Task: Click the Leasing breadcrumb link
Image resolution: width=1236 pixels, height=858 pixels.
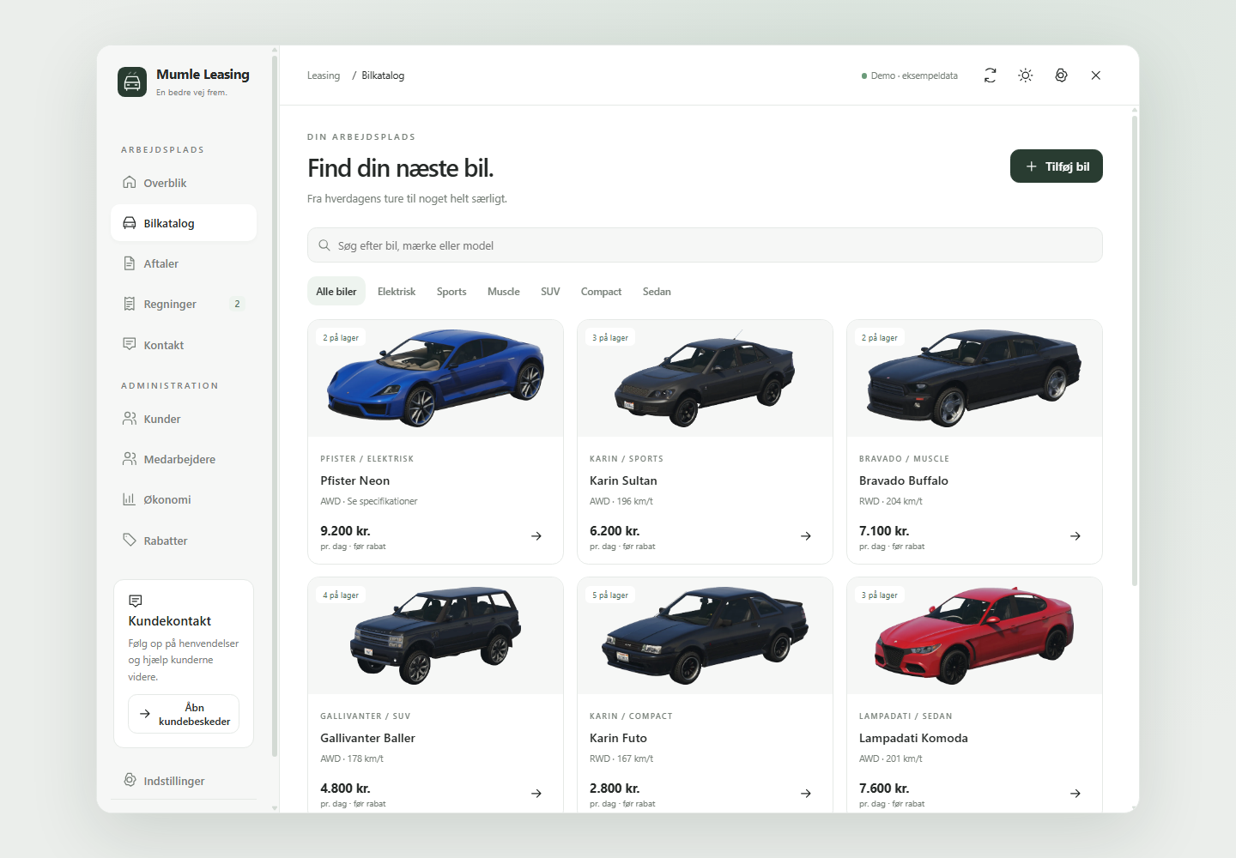Action: point(324,76)
